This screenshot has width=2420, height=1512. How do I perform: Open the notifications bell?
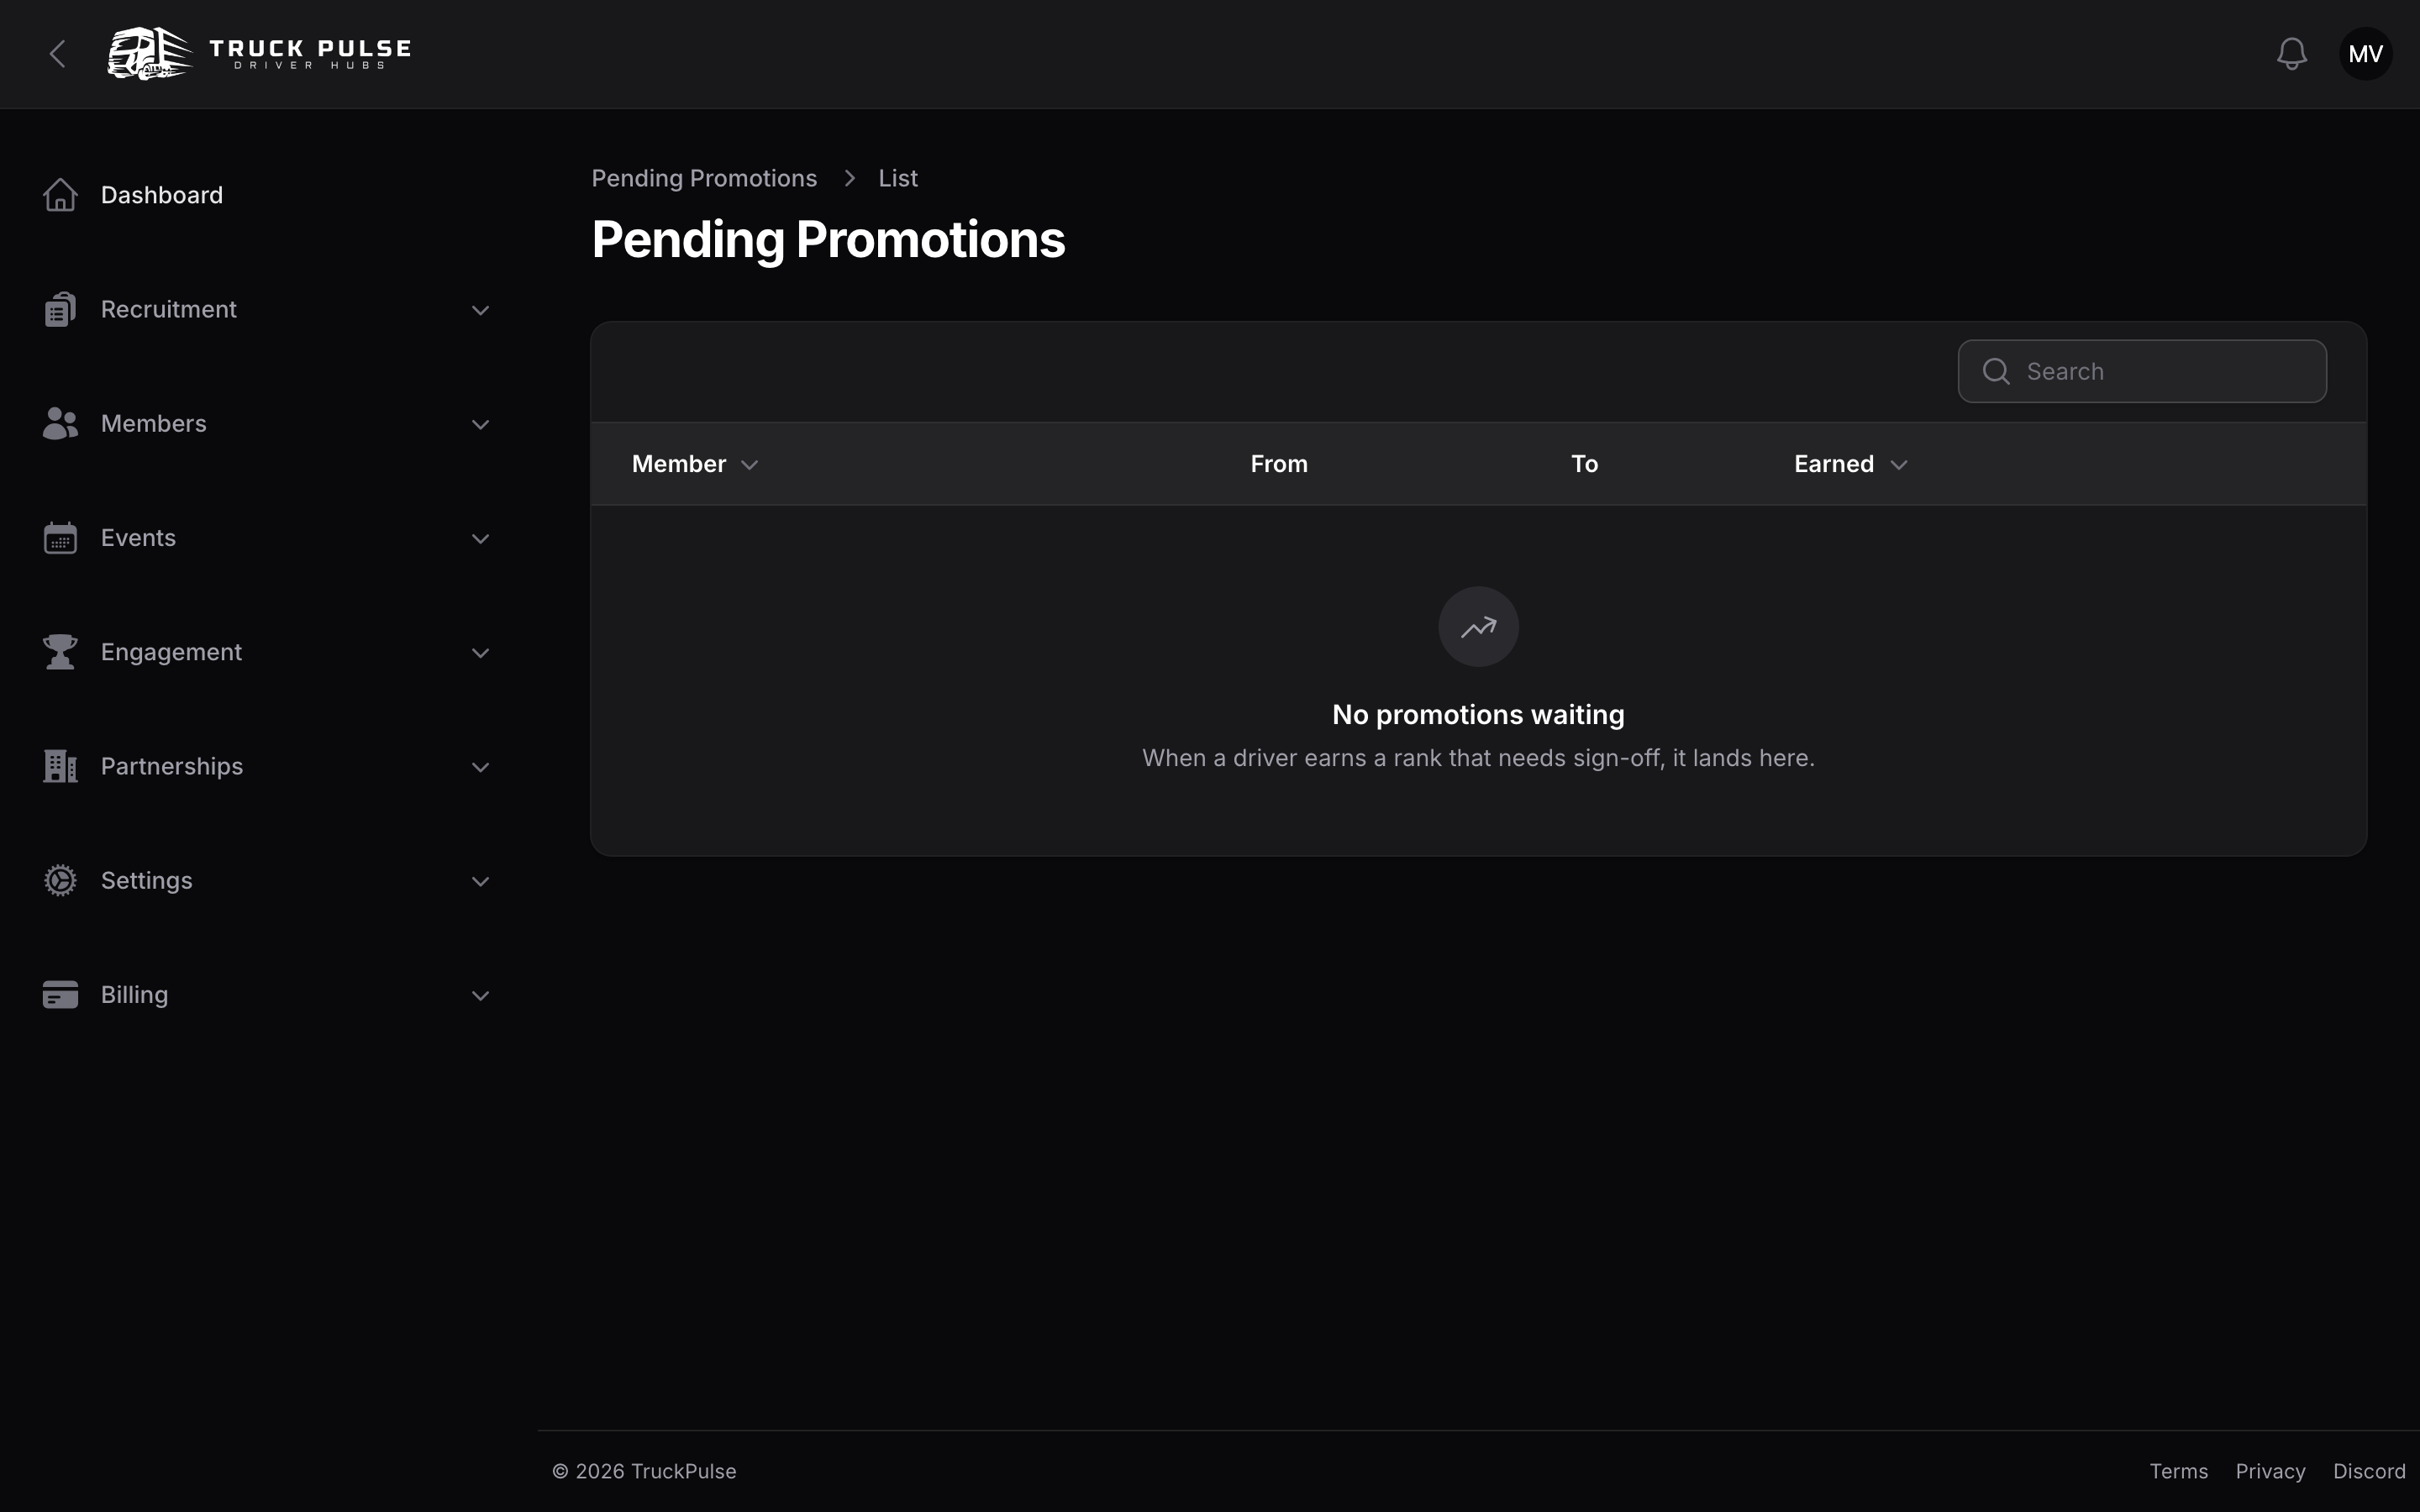[2291, 54]
